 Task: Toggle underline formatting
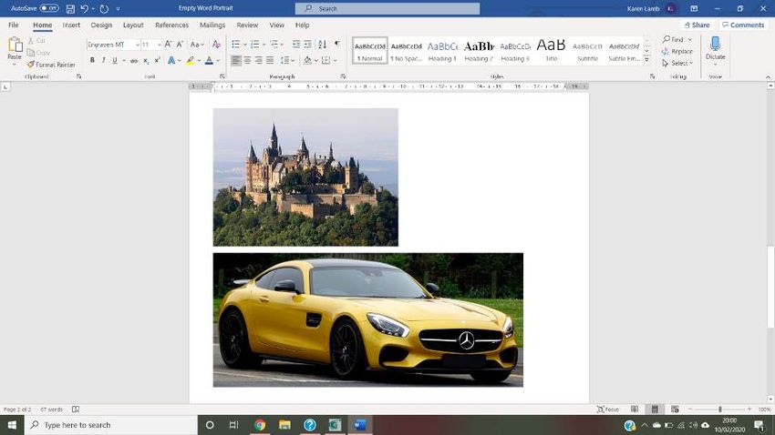pyautogui.click(x=115, y=60)
